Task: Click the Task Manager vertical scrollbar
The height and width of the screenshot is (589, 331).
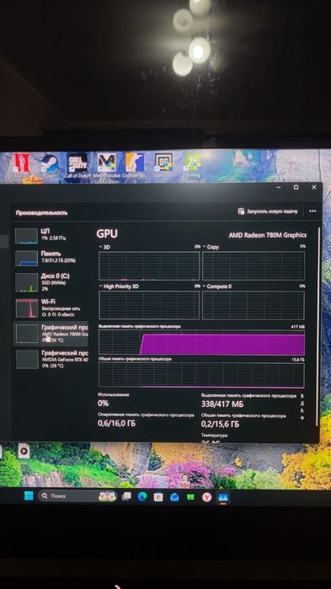Action: coord(318,326)
